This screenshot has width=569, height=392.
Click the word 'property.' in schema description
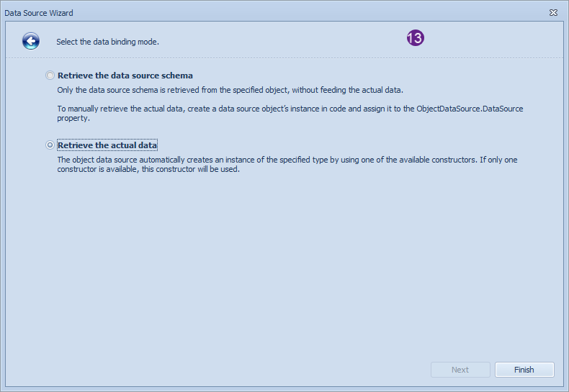tap(73, 118)
